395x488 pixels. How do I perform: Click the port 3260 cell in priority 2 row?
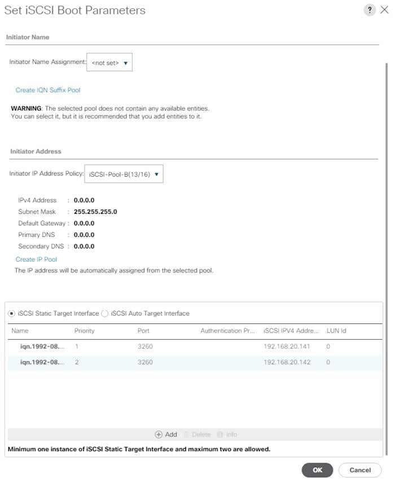[145, 362]
